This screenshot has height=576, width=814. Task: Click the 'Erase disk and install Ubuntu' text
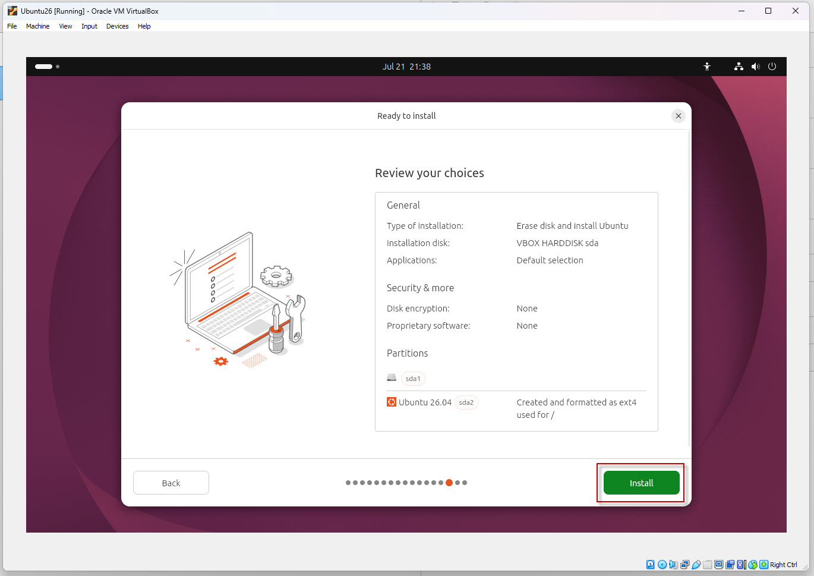(x=572, y=226)
